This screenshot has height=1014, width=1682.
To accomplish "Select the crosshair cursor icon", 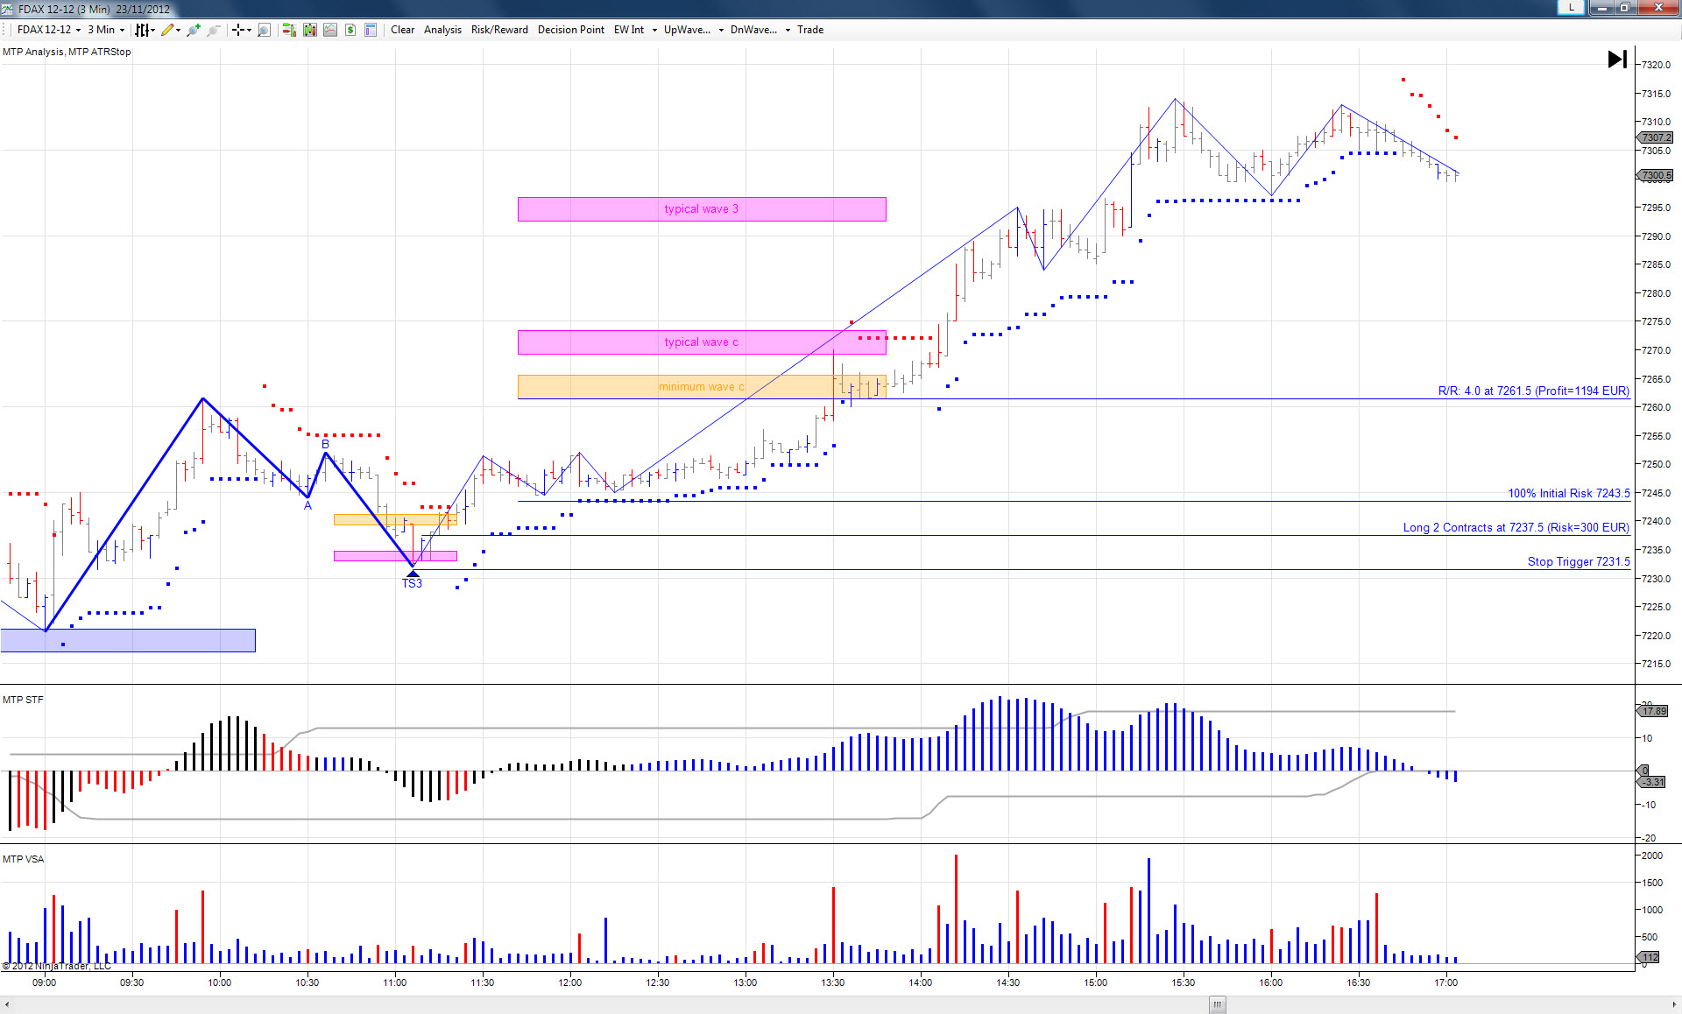I will click(237, 30).
